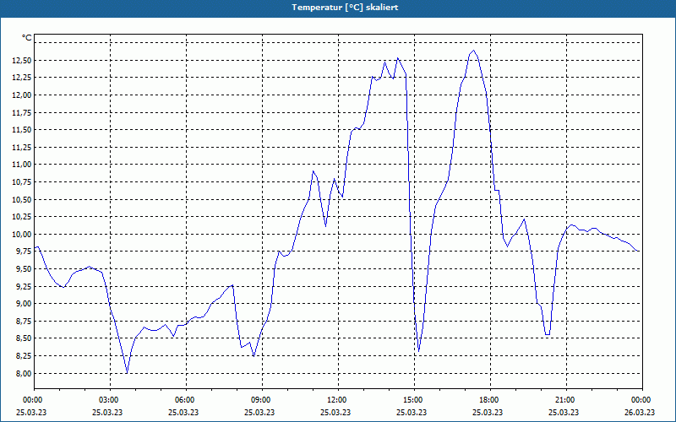
Task: Click the 11,00 y-axis label
Action: pos(22,165)
